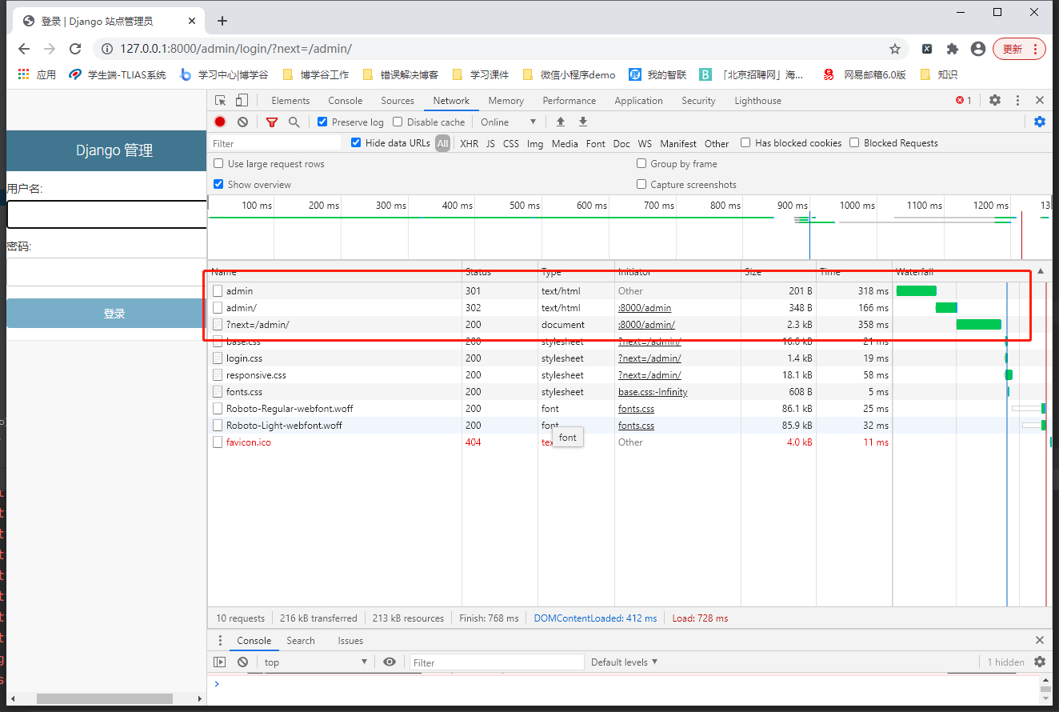Toggle Hide data URLs checkbox
This screenshot has height=712, width=1059.
point(356,142)
